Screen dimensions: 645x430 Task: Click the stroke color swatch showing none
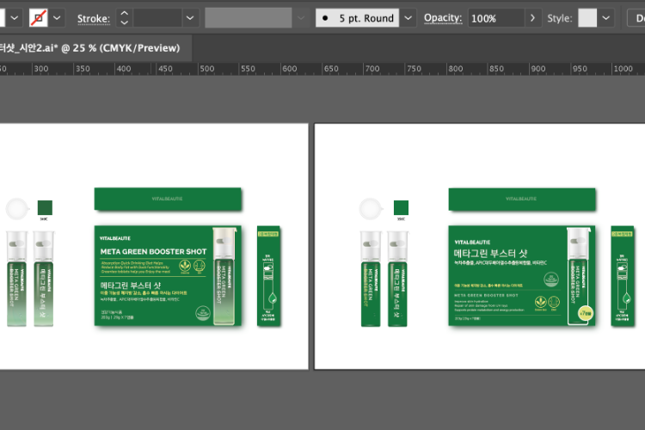tap(38, 18)
